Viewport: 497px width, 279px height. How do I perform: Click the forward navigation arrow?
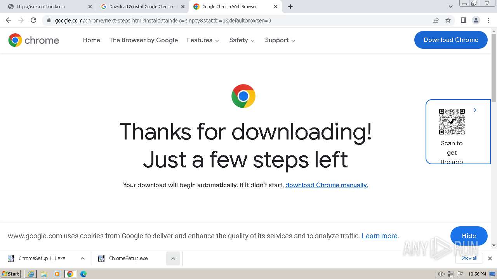point(21,20)
